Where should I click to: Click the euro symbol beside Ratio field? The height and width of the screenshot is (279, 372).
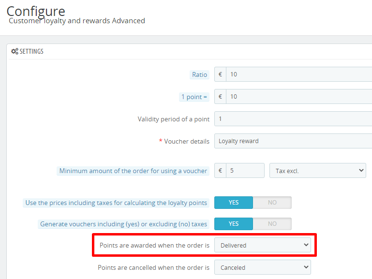220,74
